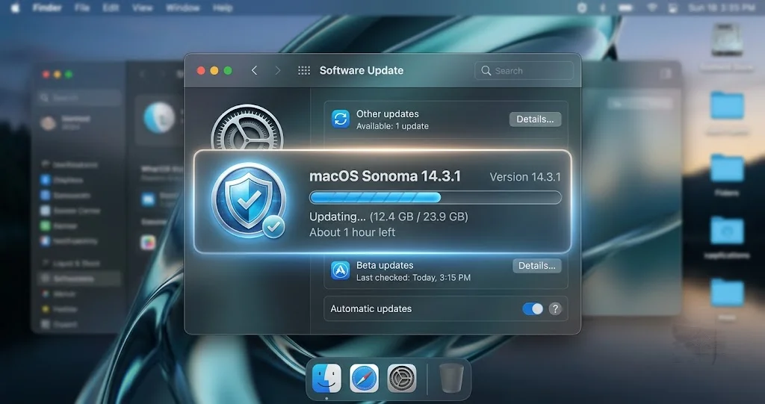Screen dimensions: 765x404
Task: Focus the Software Update search field
Action: pos(524,71)
